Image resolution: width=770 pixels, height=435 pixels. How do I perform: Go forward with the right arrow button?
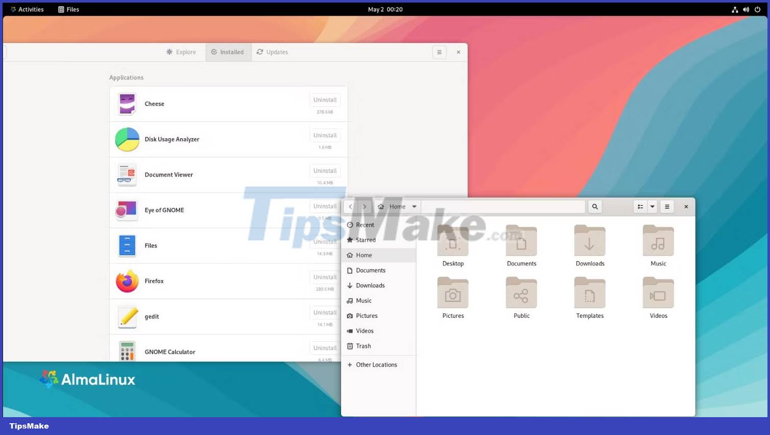point(364,207)
